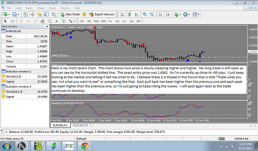Select the H4 timeframe button

[x=117, y=21]
